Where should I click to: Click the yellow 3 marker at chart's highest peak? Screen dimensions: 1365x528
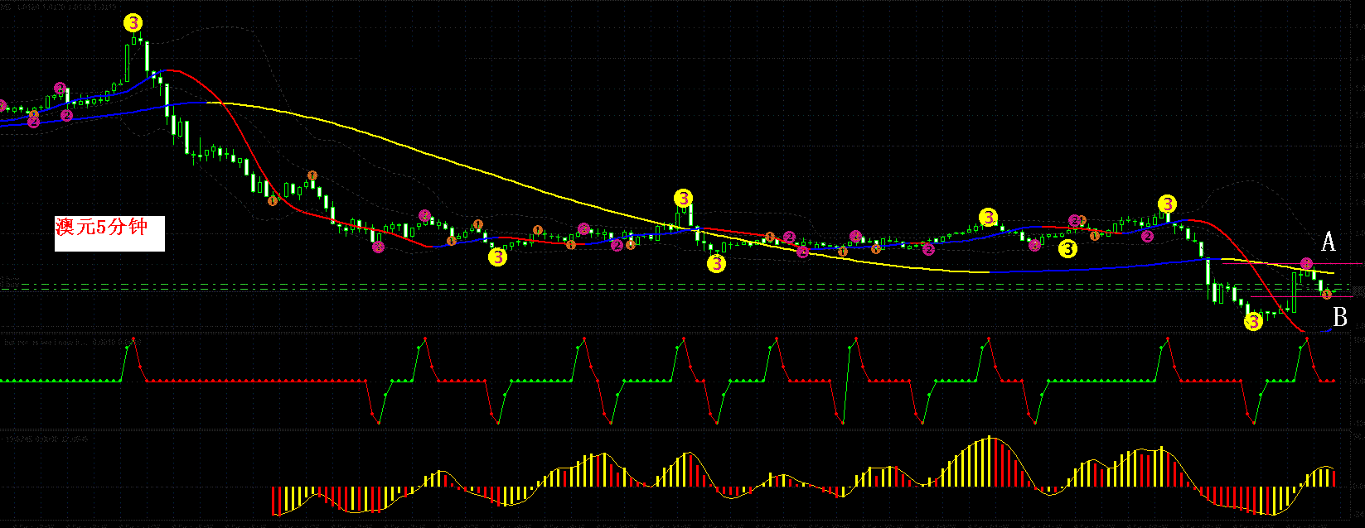[133, 22]
